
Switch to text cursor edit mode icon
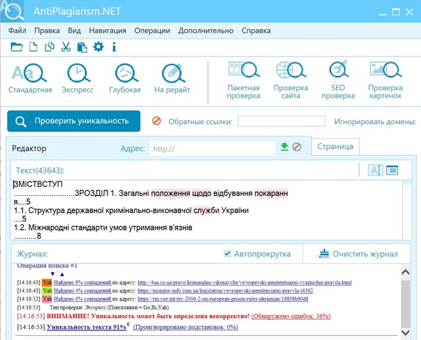(375, 170)
